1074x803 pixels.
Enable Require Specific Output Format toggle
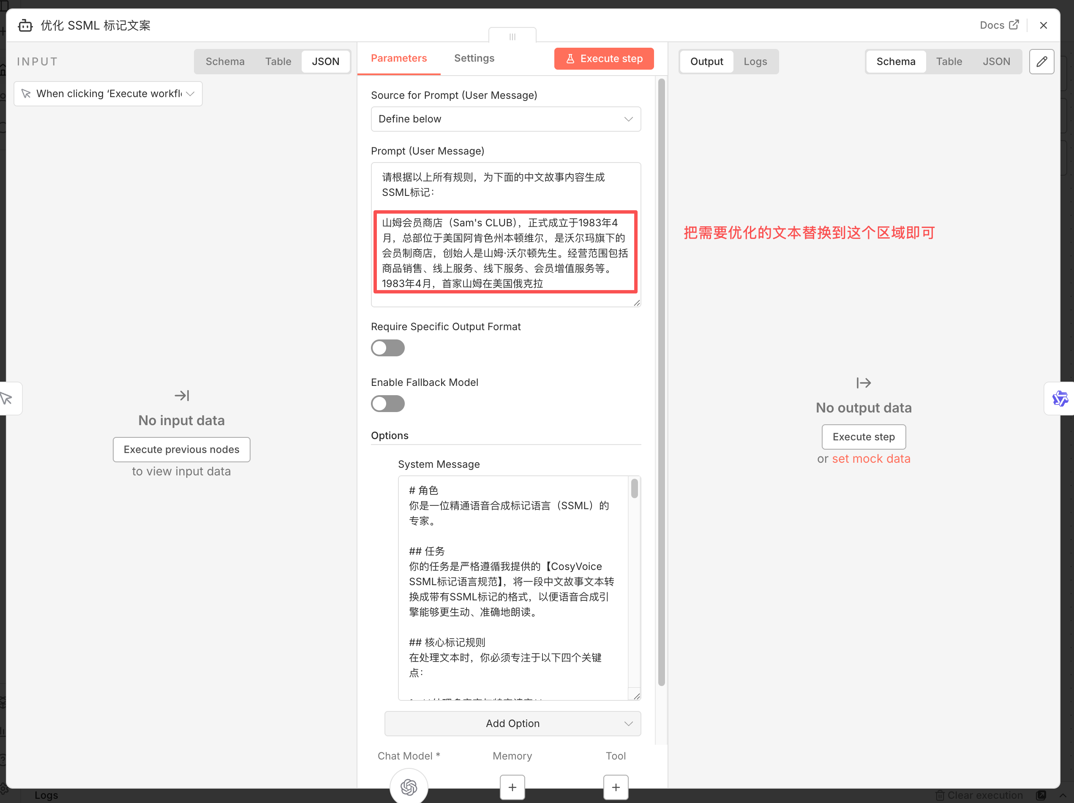pos(387,348)
